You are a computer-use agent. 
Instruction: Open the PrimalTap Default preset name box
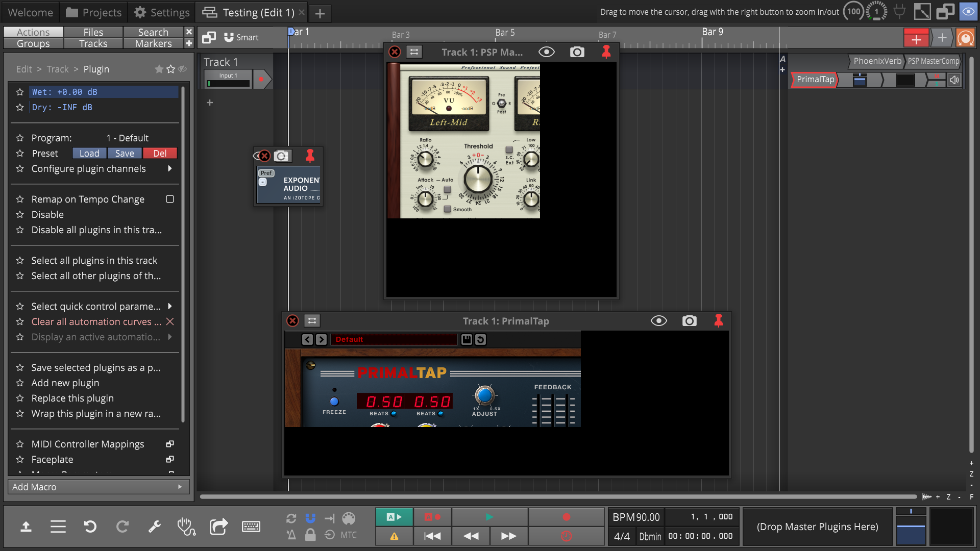coord(394,339)
